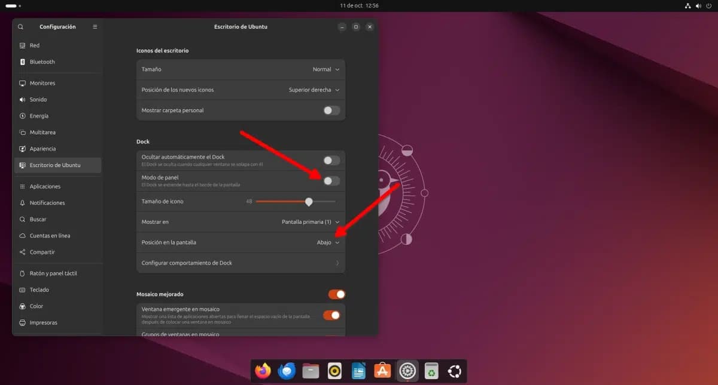Go to Bluetooth settings in sidebar

point(42,62)
